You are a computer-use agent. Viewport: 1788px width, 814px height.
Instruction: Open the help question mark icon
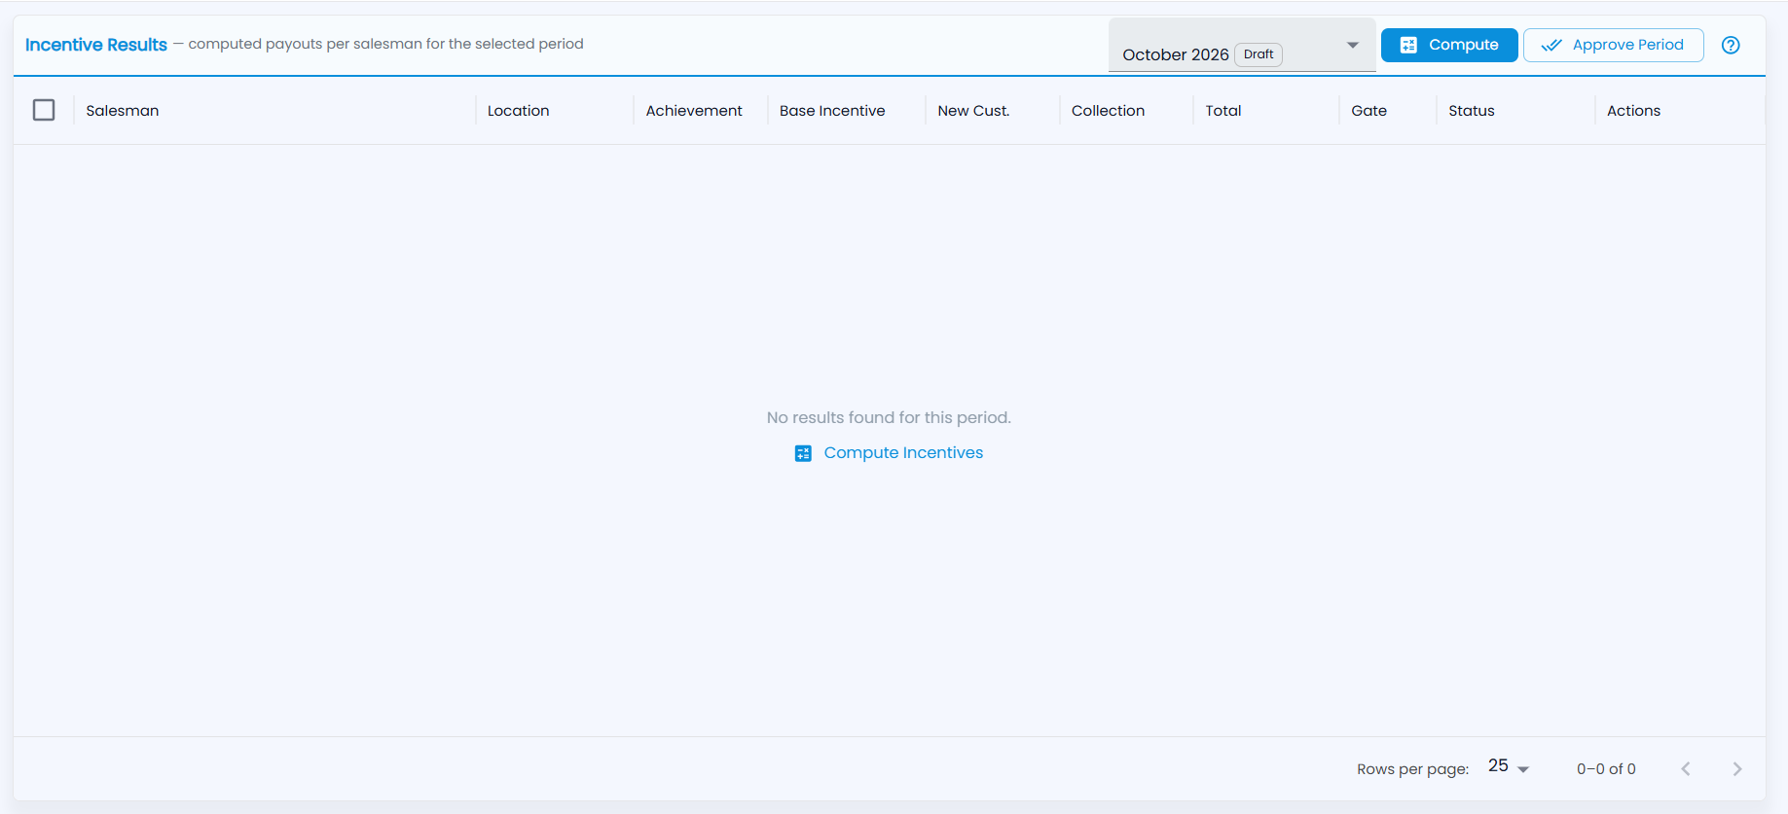coord(1731,45)
